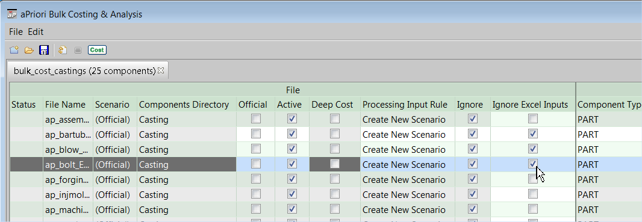Select the ap_assem... file name cell
The height and width of the screenshot is (222, 642).
tap(68, 119)
